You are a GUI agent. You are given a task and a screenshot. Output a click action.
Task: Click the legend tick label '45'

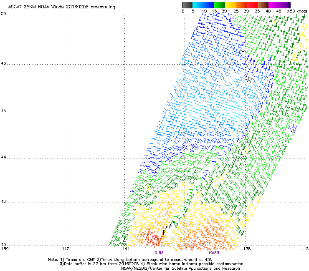click(279, 11)
